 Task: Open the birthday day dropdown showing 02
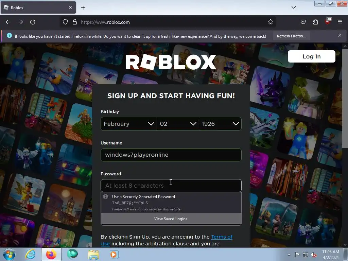178,124
